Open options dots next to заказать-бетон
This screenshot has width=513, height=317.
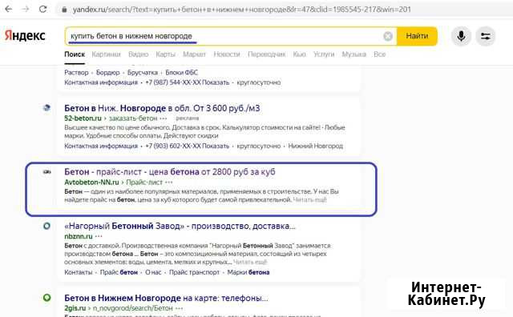pos(164,118)
